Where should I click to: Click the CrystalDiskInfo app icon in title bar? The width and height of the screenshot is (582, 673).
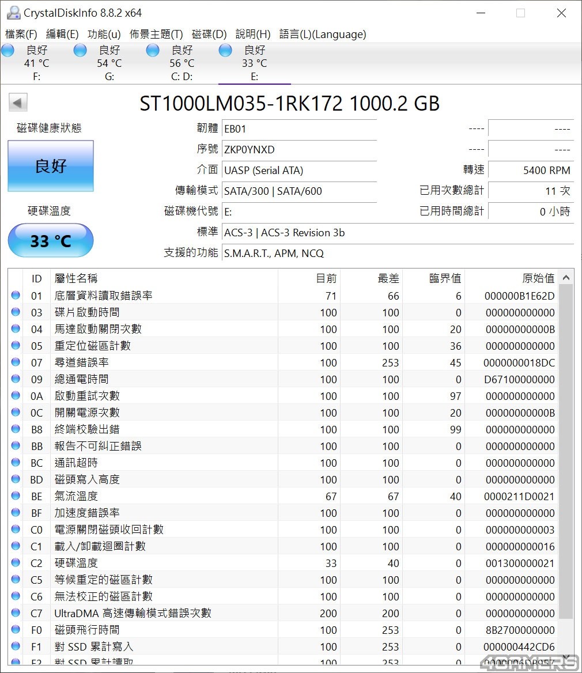pos(13,13)
